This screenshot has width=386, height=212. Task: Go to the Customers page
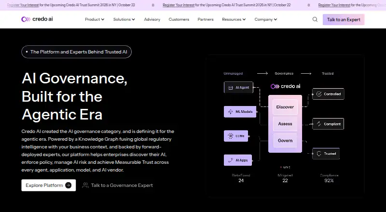179,19
